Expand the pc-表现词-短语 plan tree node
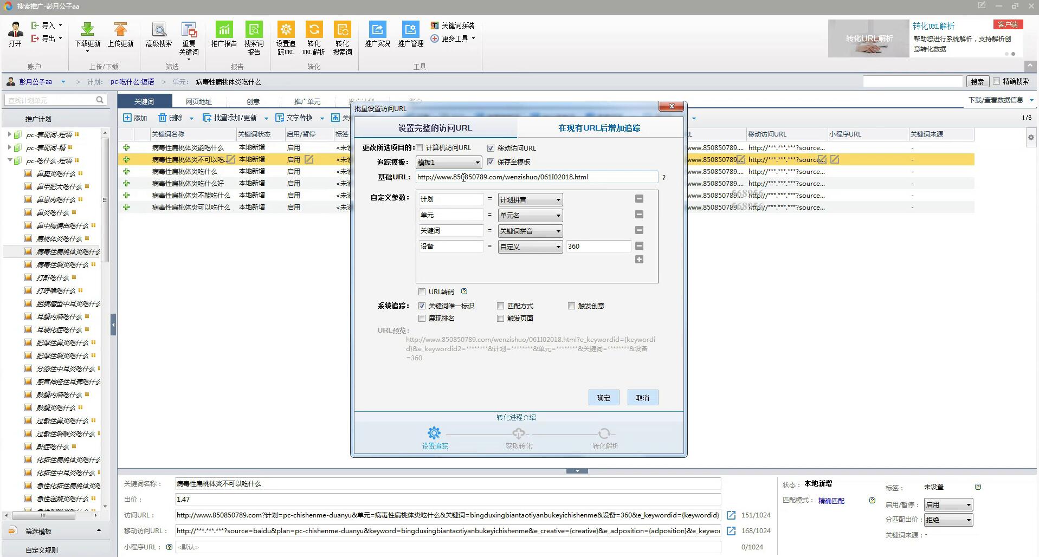Viewport: 1039px width, 557px height. click(x=9, y=134)
